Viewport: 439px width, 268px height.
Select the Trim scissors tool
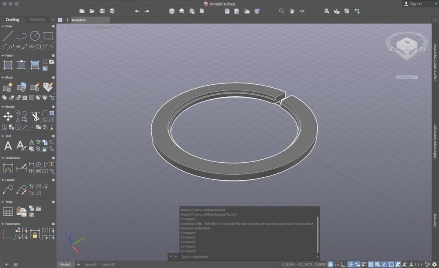click(x=35, y=116)
